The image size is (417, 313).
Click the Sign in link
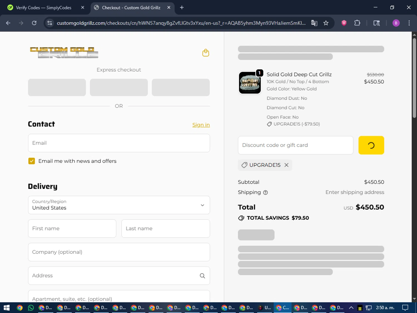coord(201,125)
